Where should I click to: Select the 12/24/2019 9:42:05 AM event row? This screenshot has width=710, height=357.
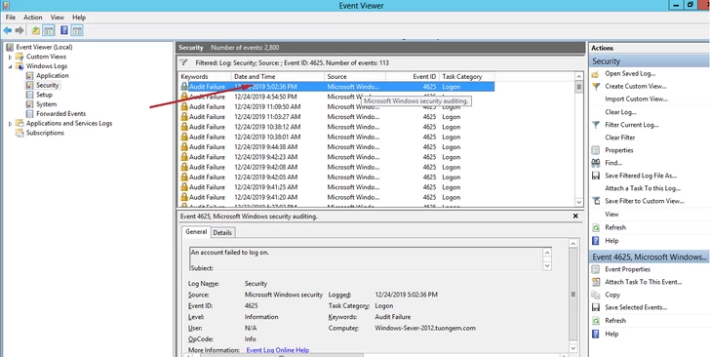pyautogui.click(x=335, y=178)
